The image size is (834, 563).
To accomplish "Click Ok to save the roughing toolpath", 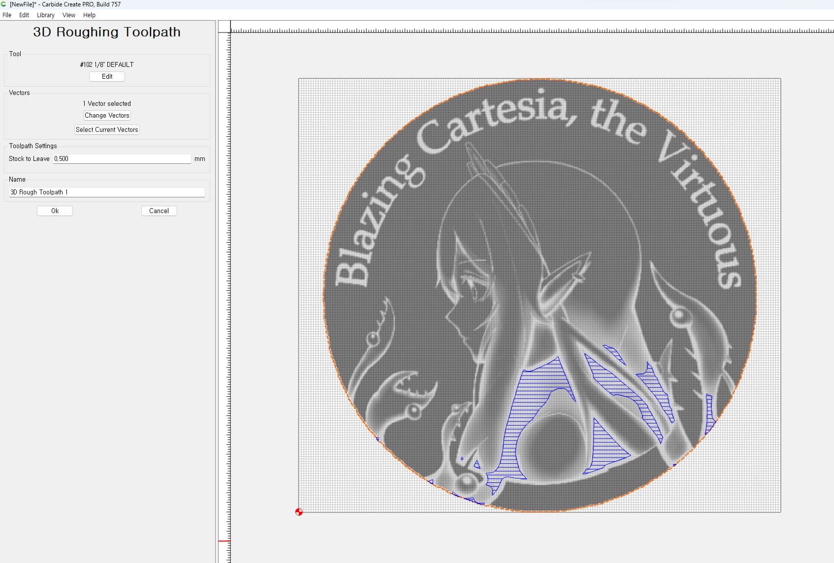I will [x=55, y=211].
